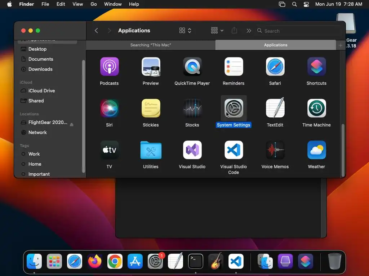Select the Siri application icon

click(109, 108)
